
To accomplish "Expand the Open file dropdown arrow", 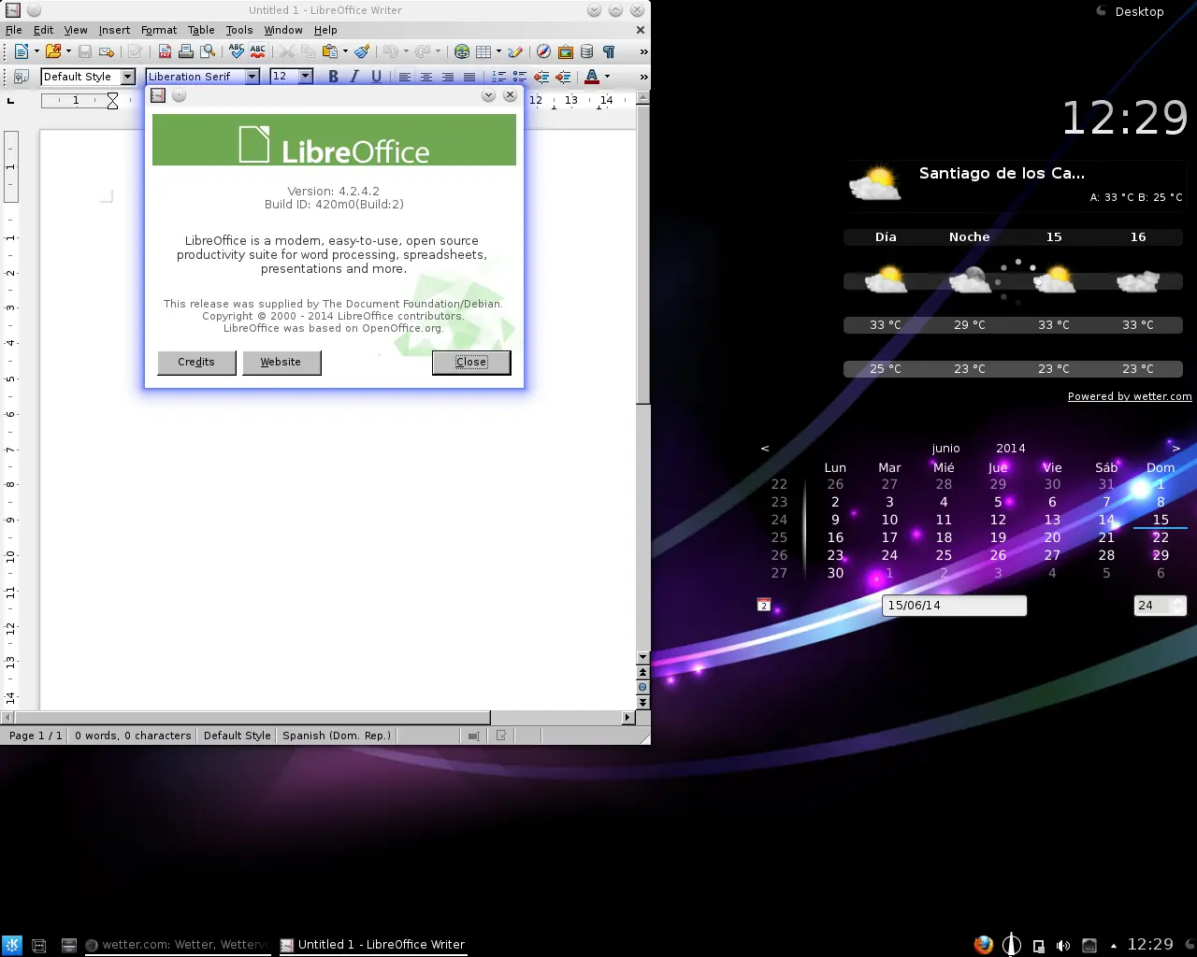I will 69,51.
